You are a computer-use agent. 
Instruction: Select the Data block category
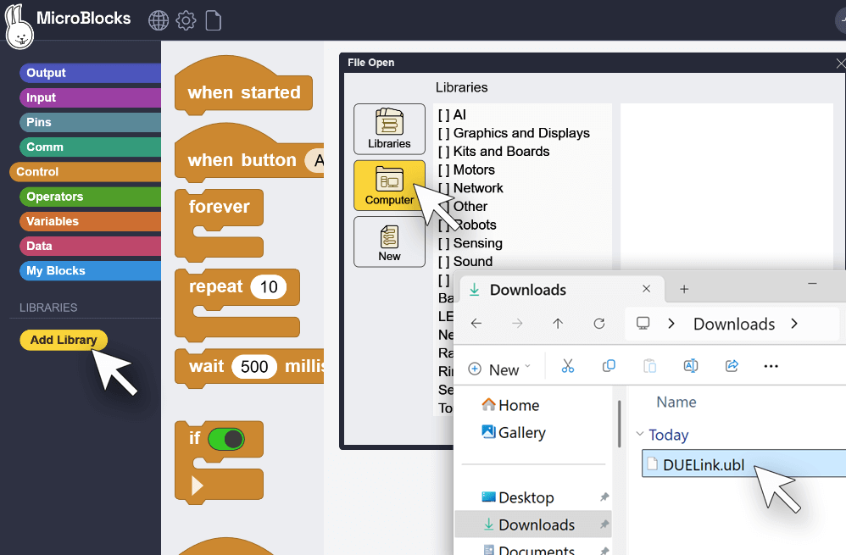pyautogui.click(x=90, y=246)
